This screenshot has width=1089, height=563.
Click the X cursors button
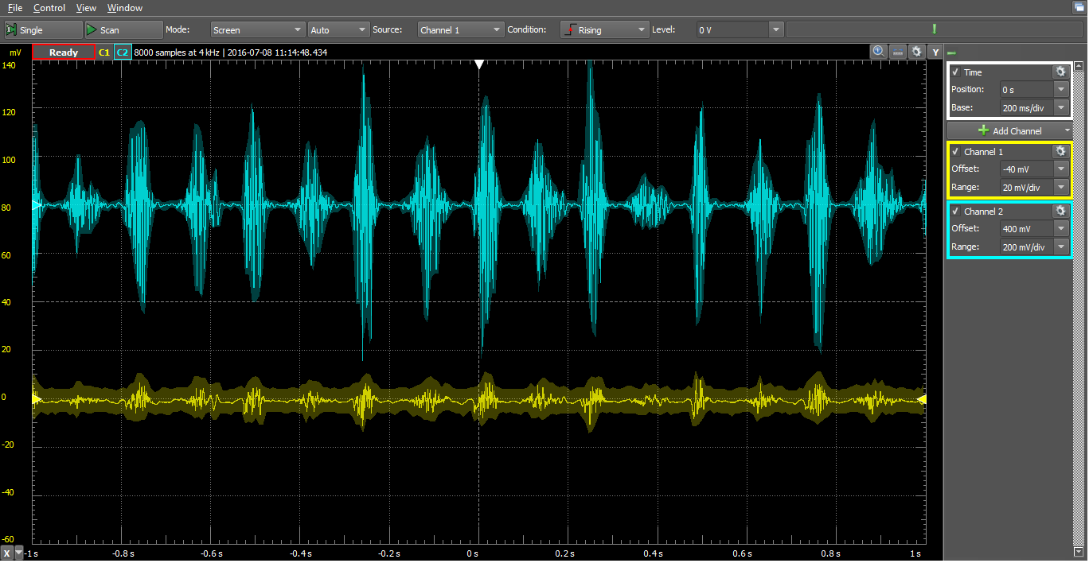point(7,553)
